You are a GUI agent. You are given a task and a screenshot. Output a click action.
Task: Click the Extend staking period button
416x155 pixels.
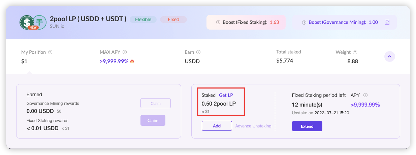[307, 126]
